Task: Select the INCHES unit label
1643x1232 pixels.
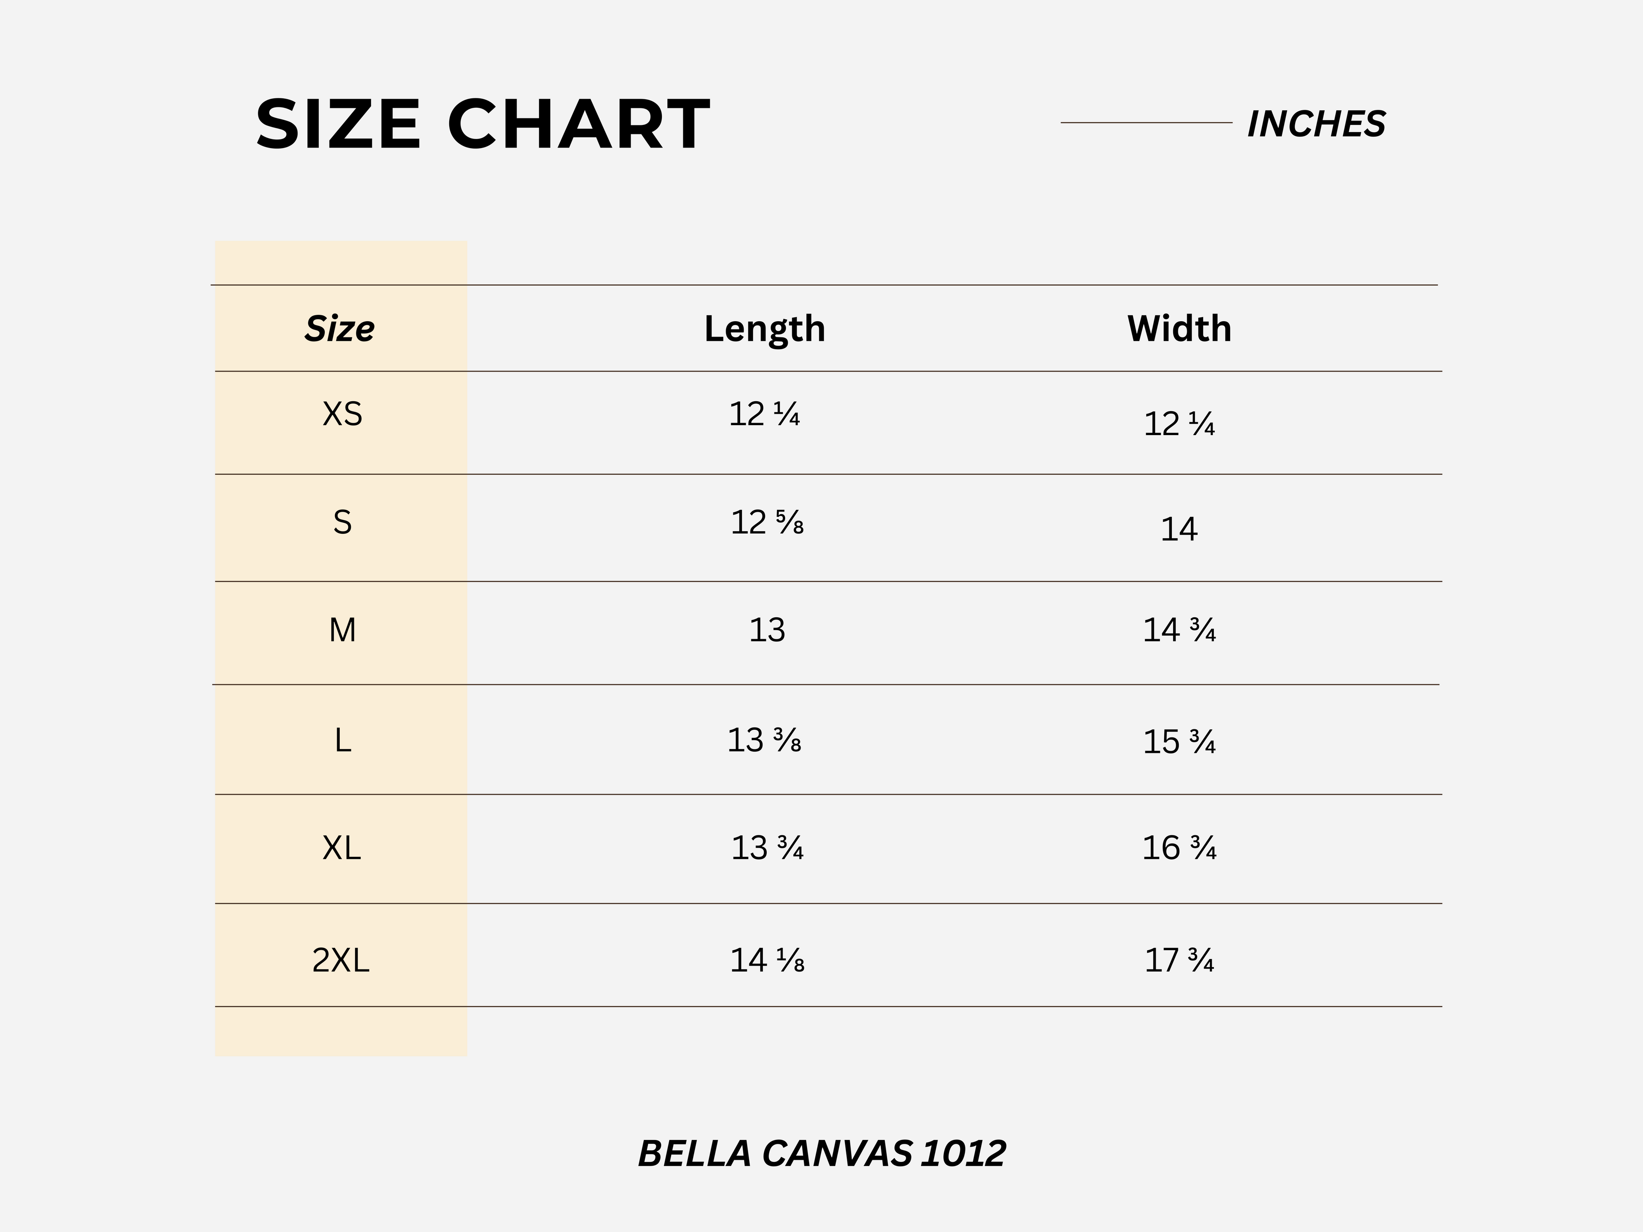Action: [x=1316, y=124]
